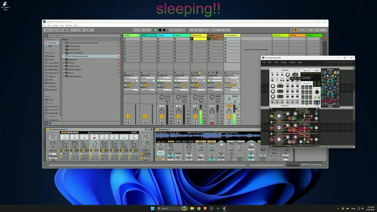Click Send A knob on track 3
Image resolution: width=377 pixels, height=212 pixels.
pos(162,97)
